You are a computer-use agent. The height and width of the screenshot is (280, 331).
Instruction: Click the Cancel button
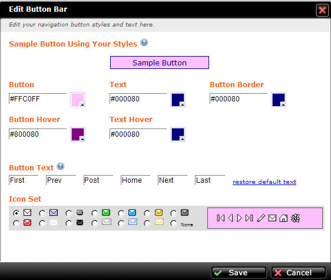coord(298,272)
